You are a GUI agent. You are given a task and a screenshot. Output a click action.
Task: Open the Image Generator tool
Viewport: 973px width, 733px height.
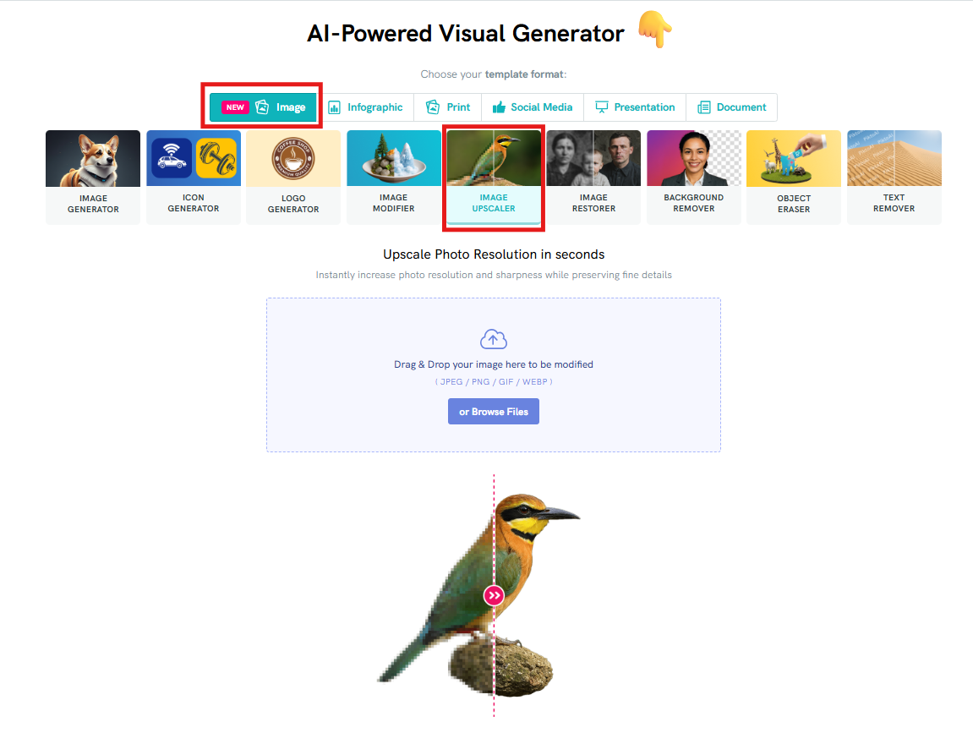coord(93,177)
